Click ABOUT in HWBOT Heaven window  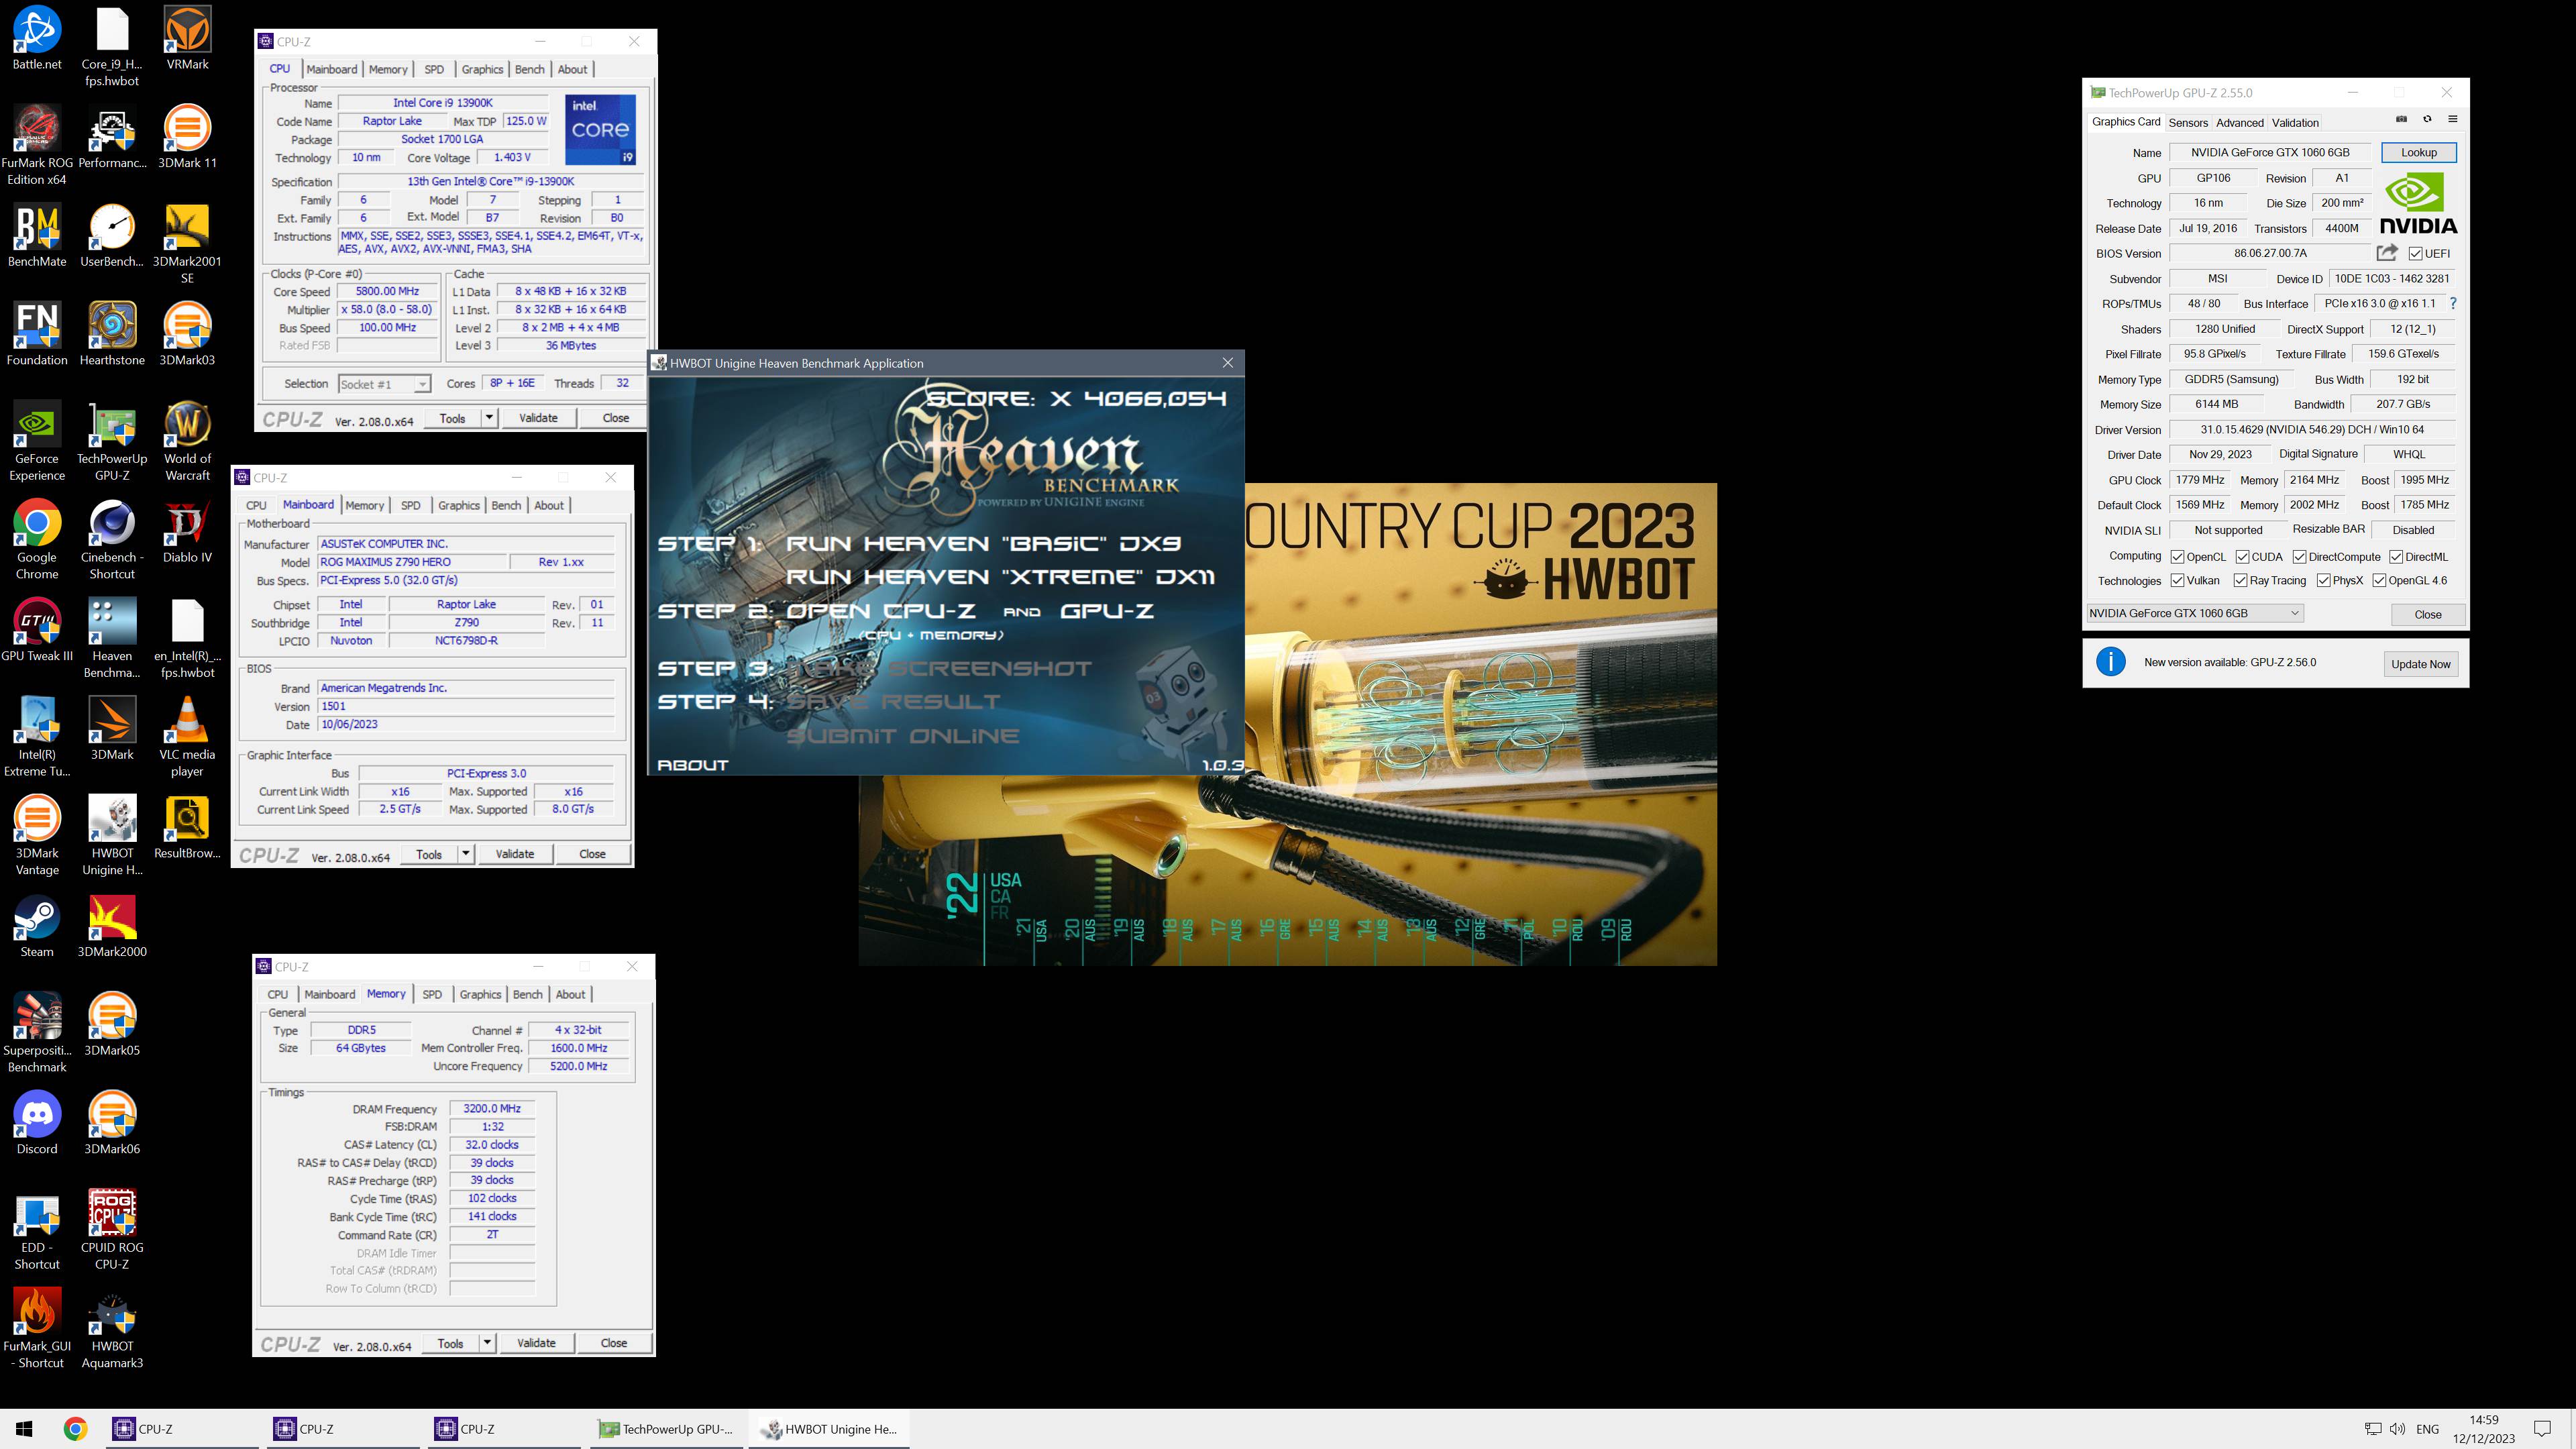692,765
